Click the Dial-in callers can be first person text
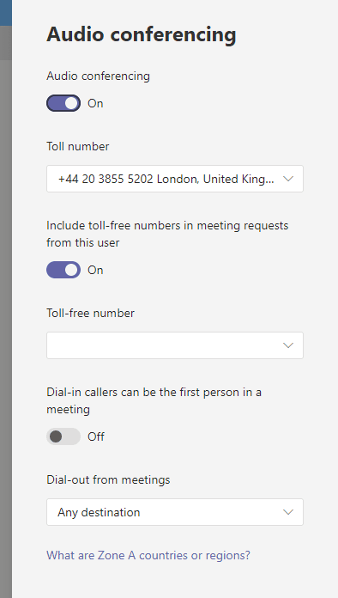Image resolution: width=338 pixels, height=598 pixels. [154, 400]
